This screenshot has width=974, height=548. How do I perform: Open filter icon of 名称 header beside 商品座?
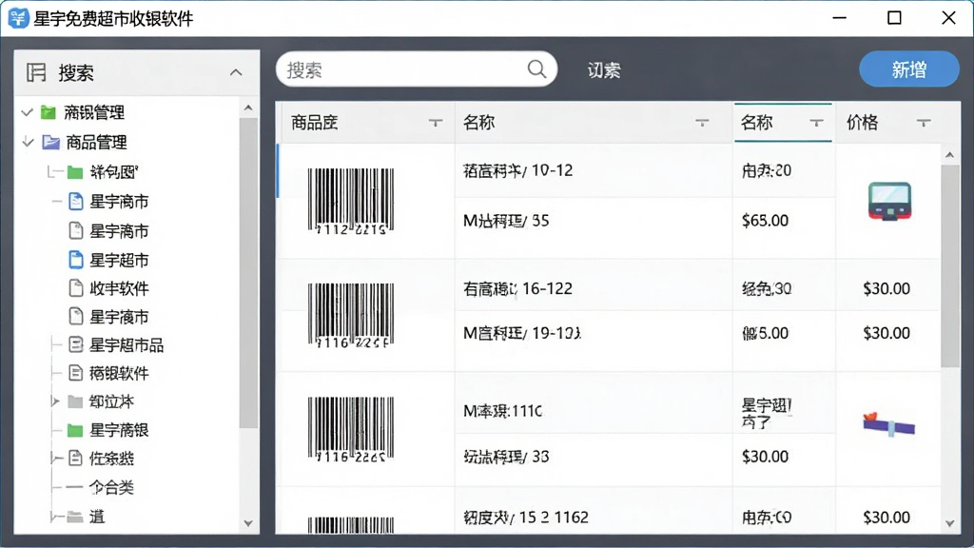coord(702,123)
